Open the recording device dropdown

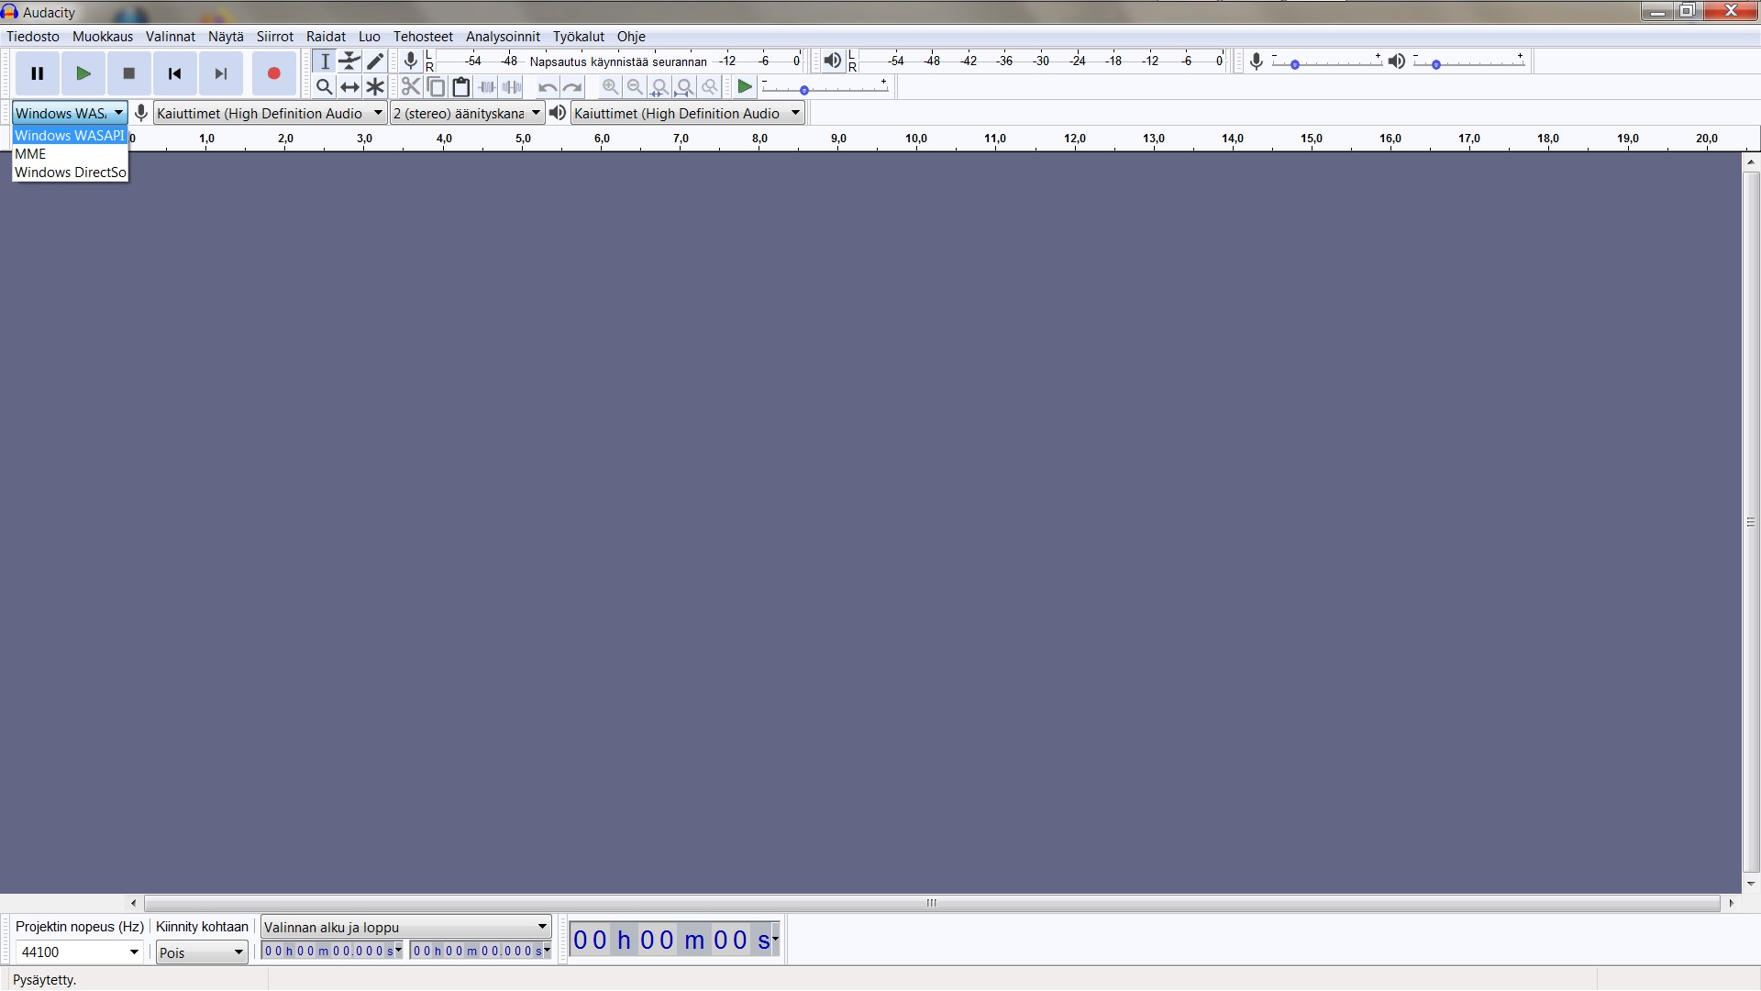(270, 113)
